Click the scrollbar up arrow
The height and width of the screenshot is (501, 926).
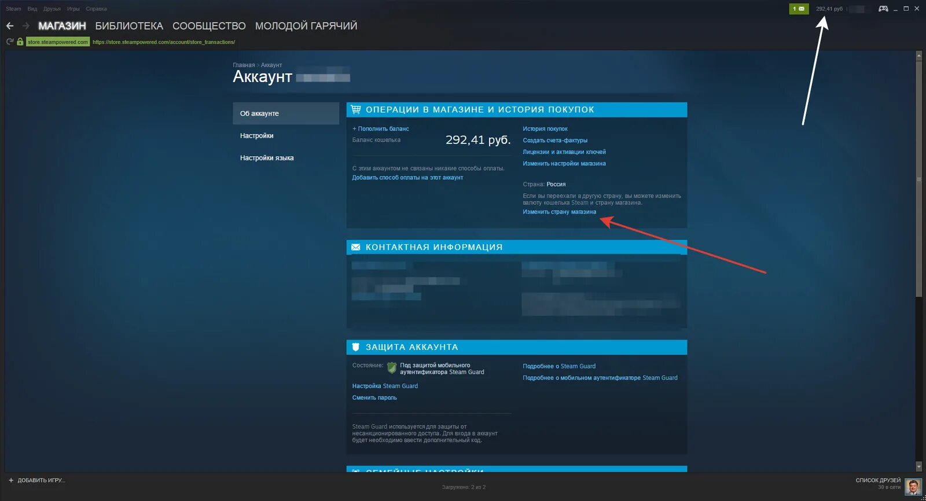tap(918, 56)
